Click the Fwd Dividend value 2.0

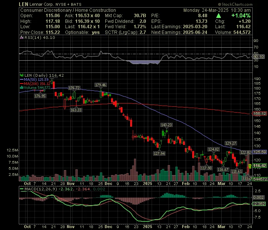(143, 21)
